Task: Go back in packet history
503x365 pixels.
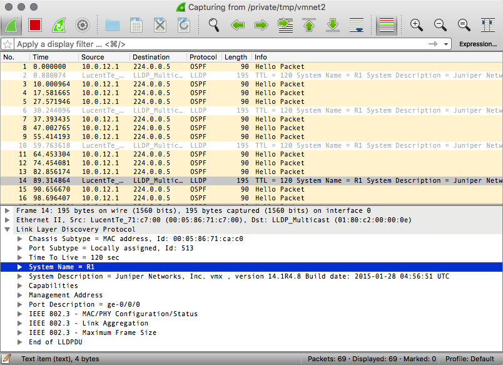Action: pyautogui.click(x=238, y=25)
